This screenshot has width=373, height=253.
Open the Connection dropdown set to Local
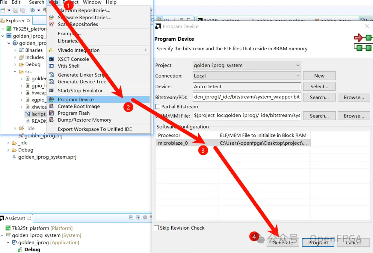(247, 76)
